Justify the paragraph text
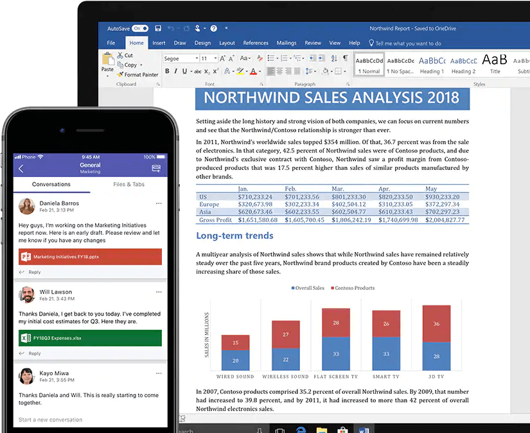This screenshot has height=433, width=530. coord(297,71)
